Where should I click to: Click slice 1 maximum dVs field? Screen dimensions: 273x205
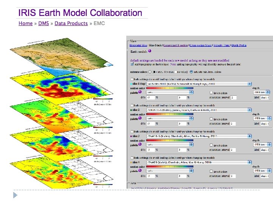[182, 98]
